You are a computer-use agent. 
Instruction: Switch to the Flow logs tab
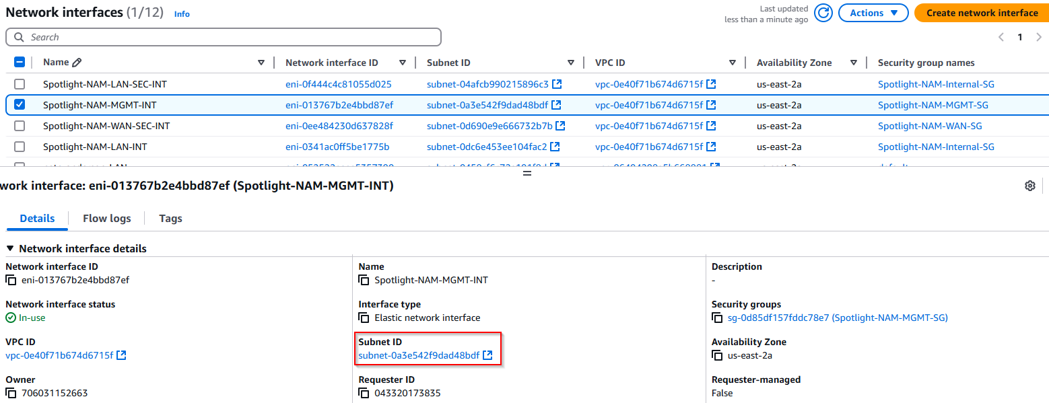click(x=106, y=218)
